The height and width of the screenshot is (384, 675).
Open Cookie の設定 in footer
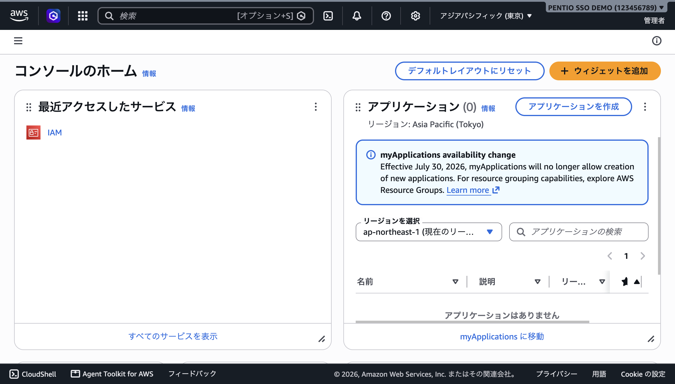point(643,374)
